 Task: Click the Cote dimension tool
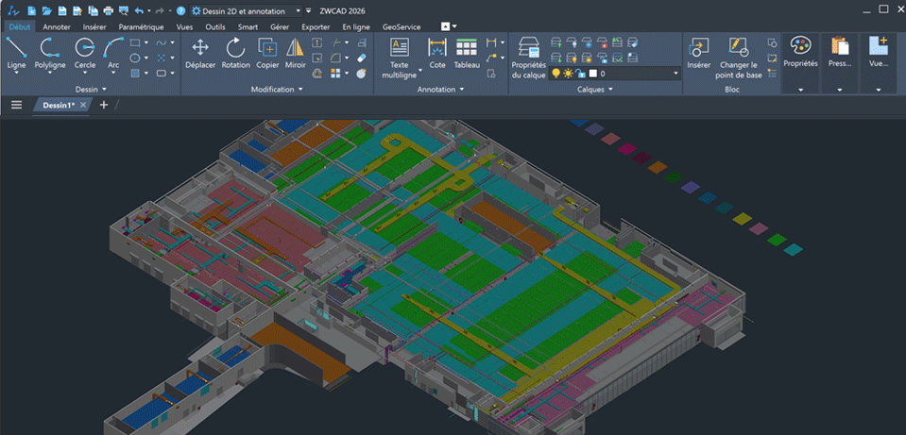coord(437,53)
